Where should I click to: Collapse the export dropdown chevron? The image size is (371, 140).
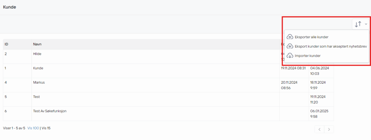(x=366, y=24)
